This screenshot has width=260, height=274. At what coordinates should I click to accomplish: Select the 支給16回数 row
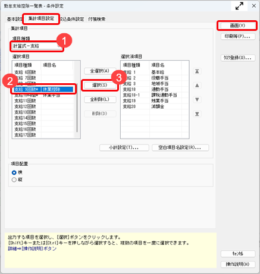click(43, 130)
